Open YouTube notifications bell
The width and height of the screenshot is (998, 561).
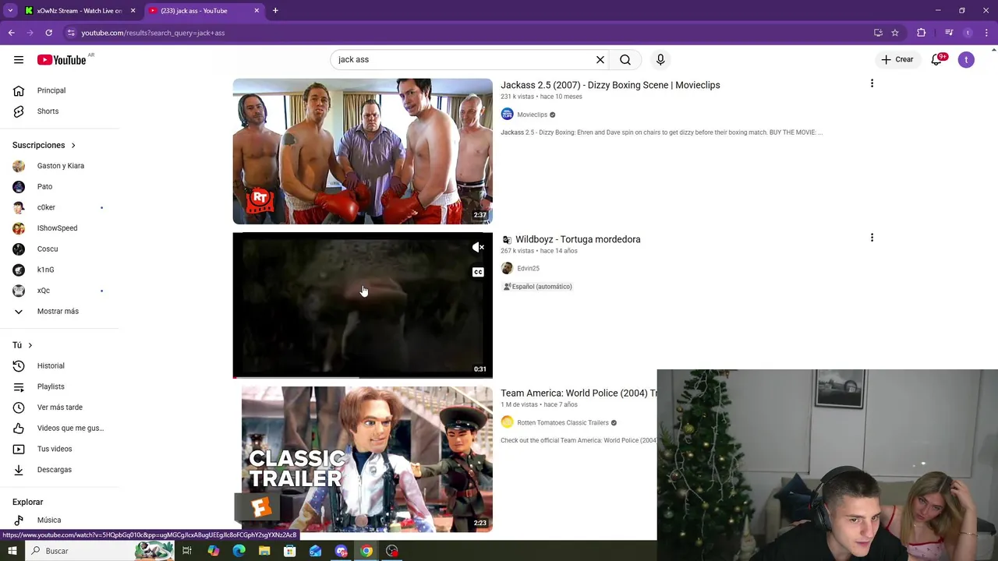click(937, 59)
